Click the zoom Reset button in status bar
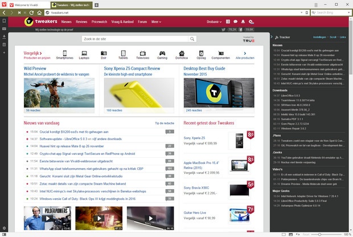 (306, 235)
